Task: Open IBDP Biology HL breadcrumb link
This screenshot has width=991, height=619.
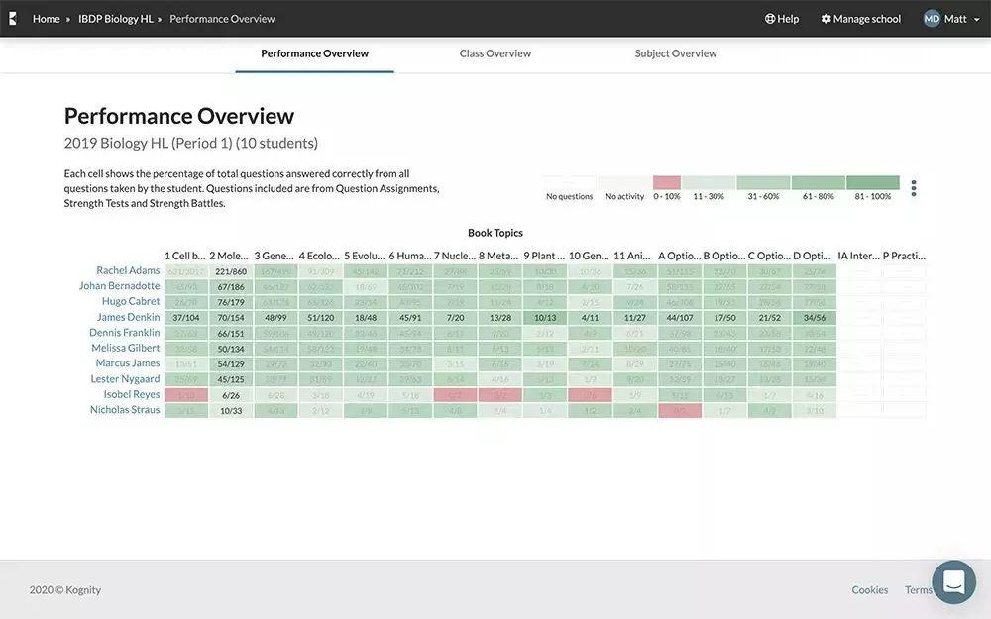Action: coord(116,19)
